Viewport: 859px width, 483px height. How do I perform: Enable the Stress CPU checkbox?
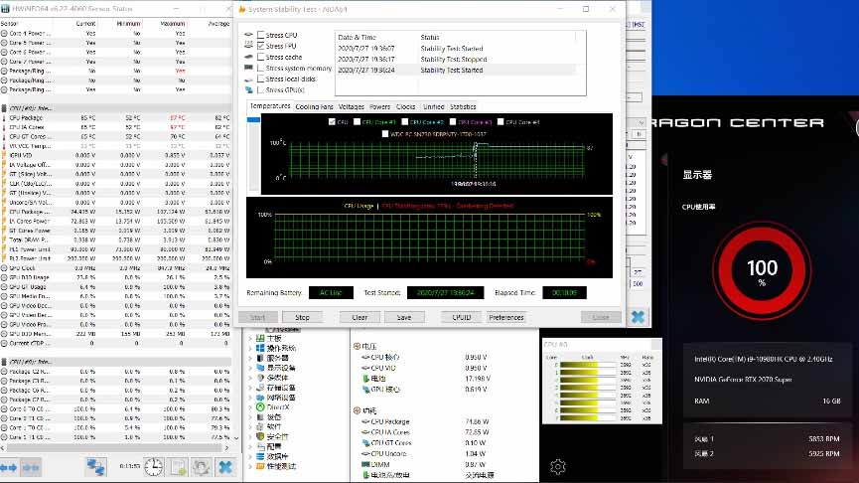(261, 35)
